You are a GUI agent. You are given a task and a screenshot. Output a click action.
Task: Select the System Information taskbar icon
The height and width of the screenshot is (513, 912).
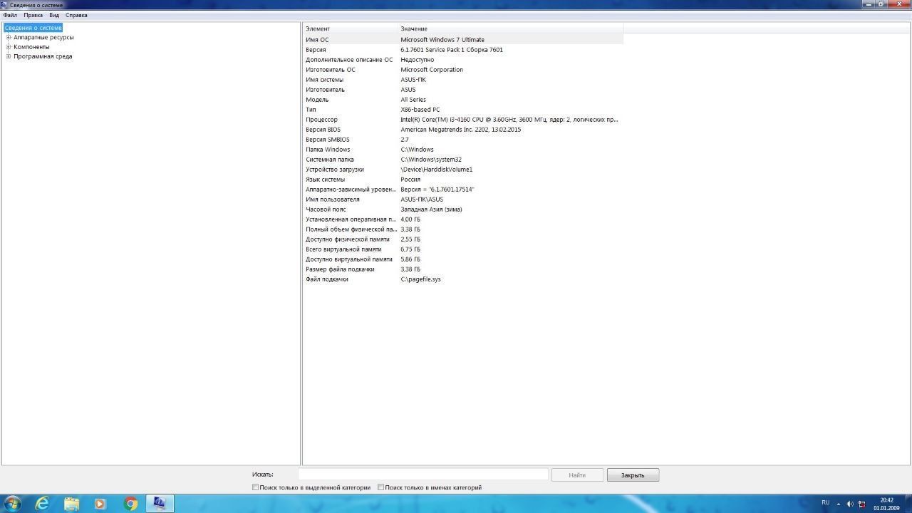(160, 504)
